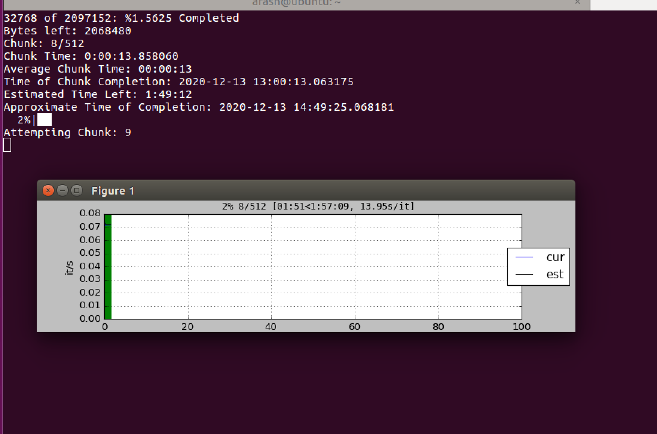Click the white 2% progress bar block
Viewport: 657px width, 434px height.
point(45,119)
